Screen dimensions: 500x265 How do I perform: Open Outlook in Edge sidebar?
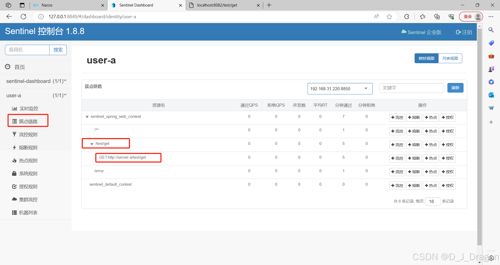point(491,95)
